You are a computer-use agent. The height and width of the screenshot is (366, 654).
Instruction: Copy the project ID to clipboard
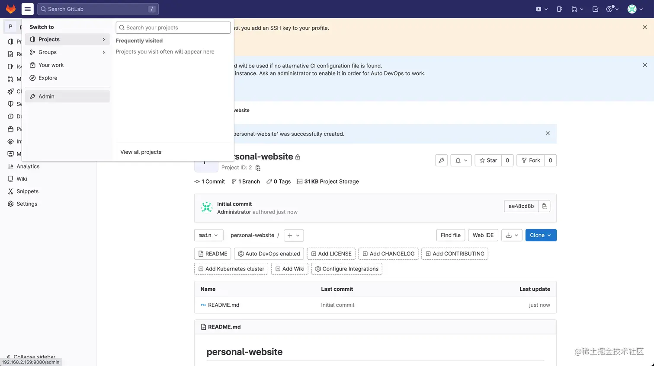click(258, 168)
